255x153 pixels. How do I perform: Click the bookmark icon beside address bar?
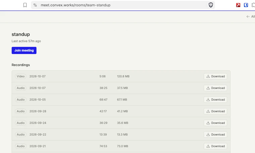[x=25, y=5]
